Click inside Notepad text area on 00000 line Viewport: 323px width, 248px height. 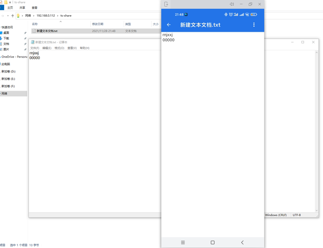coord(35,58)
